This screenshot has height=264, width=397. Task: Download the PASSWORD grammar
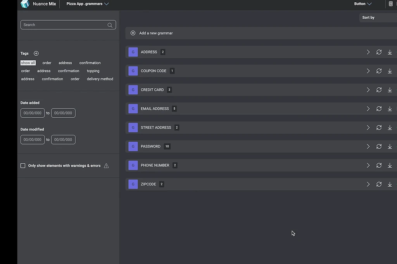pos(390,146)
